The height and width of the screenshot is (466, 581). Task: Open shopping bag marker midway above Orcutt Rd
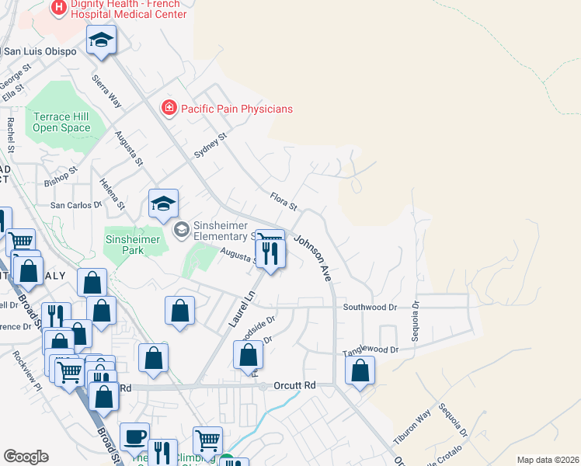click(x=153, y=360)
